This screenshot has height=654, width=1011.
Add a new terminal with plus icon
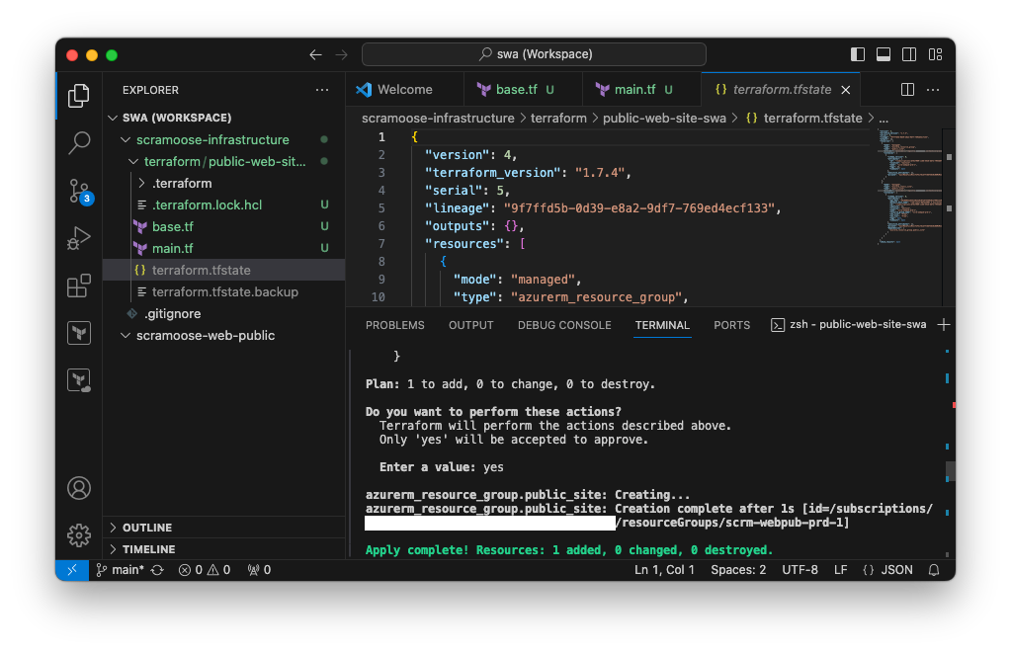point(943,325)
